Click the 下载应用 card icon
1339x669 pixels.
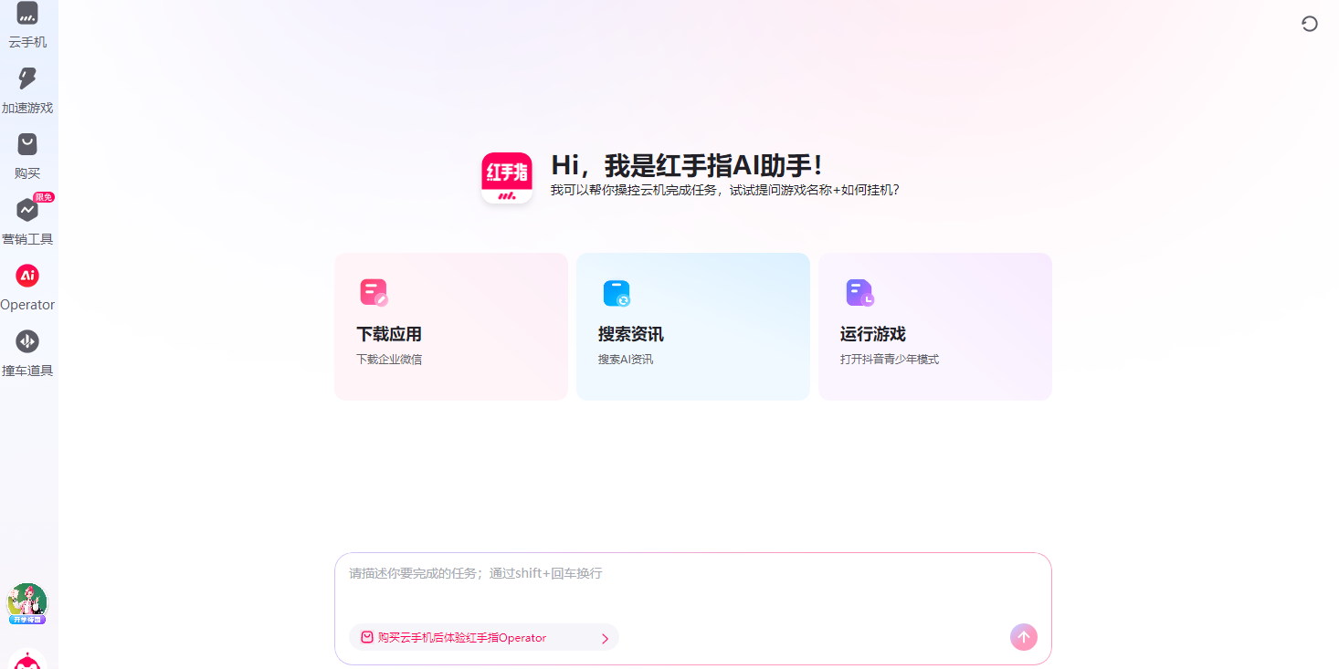[374, 293]
